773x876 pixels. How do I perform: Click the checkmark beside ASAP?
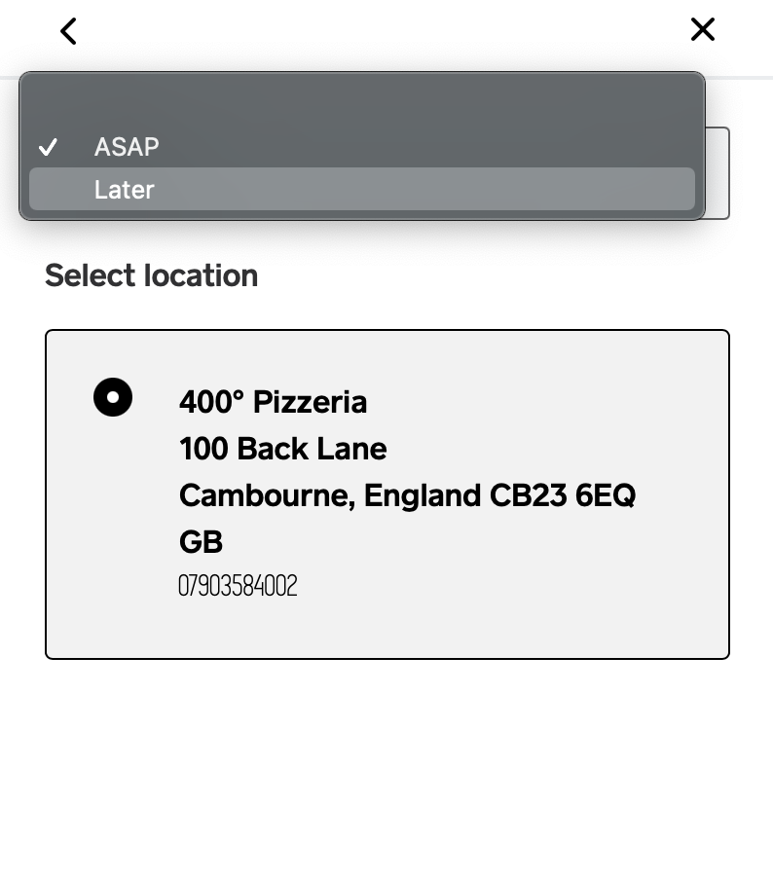48,147
